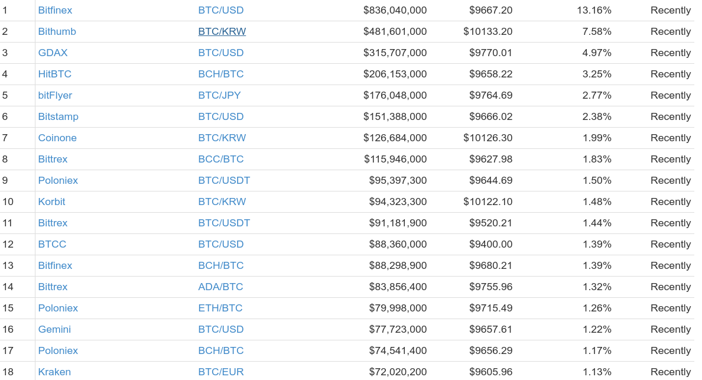702x380 pixels.
Task: Select the BTC/EUR trading pair
Action: [x=221, y=372]
